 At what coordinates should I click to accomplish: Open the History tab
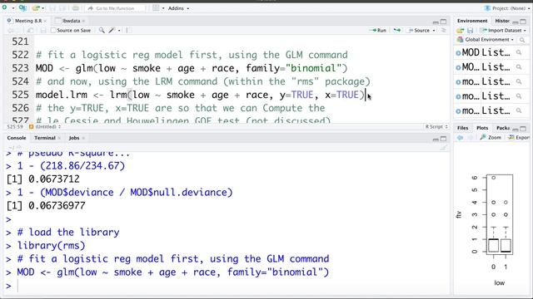502,21
